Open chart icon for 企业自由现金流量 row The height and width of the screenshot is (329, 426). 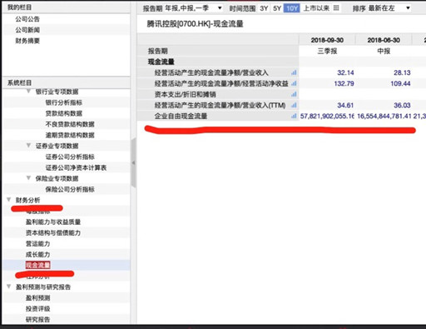[294, 116]
